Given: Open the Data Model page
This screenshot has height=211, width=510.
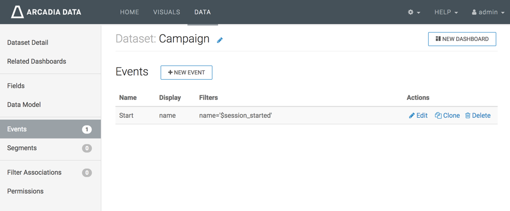Looking at the screenshot, I should point(24,105).
